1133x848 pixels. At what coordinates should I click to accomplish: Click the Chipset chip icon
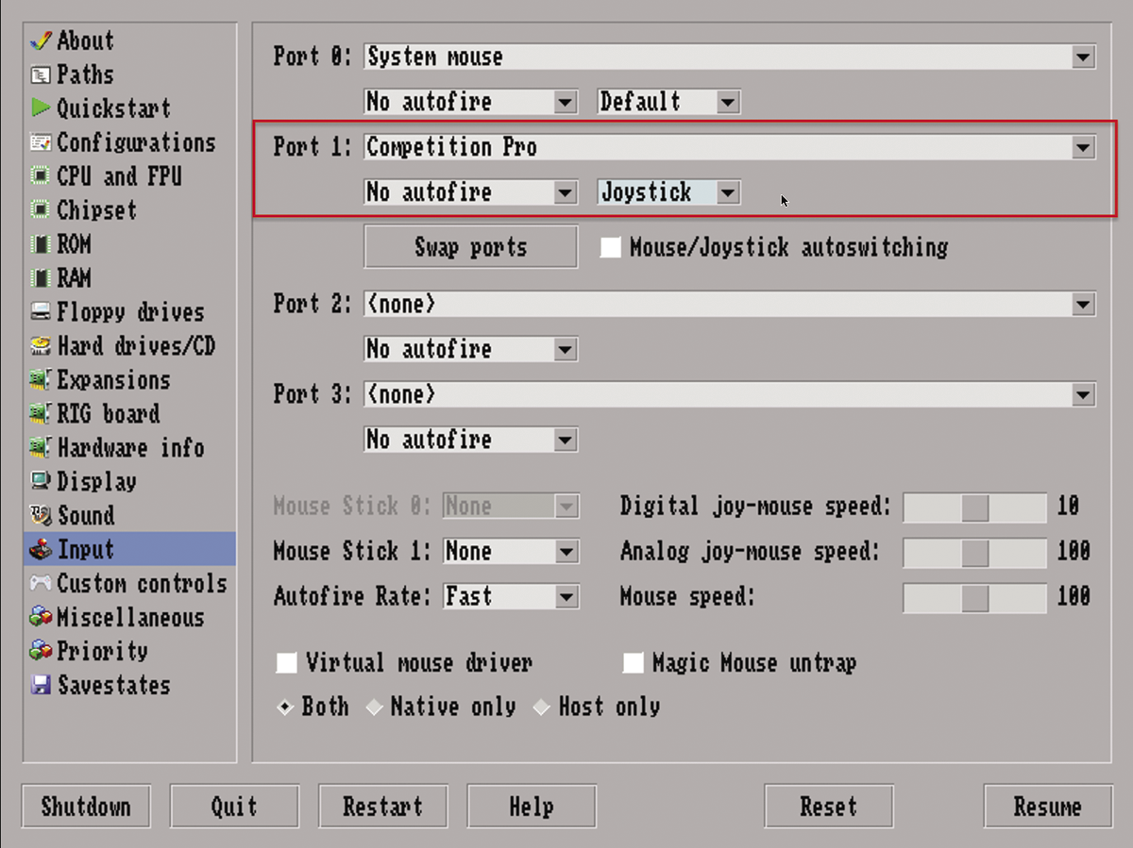[x=41, y=210]
